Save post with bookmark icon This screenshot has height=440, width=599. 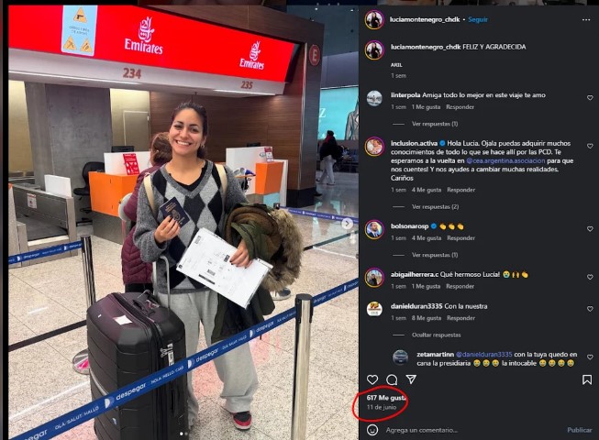(587, 379)
